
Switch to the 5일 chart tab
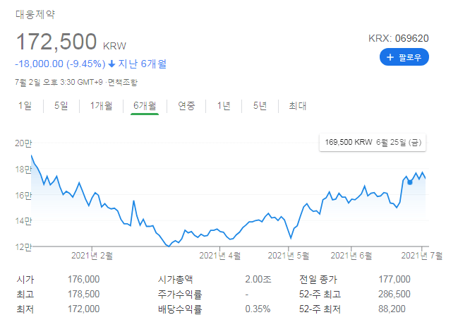click(61, 106)
